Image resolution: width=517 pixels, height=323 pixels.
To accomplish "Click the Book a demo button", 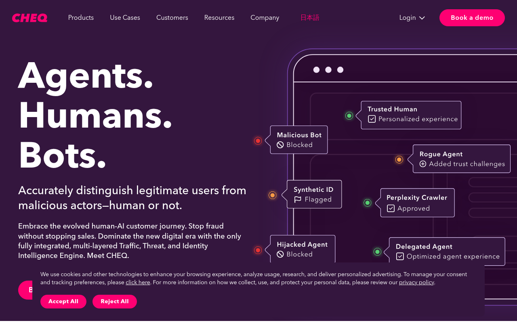I will point(472,18).
